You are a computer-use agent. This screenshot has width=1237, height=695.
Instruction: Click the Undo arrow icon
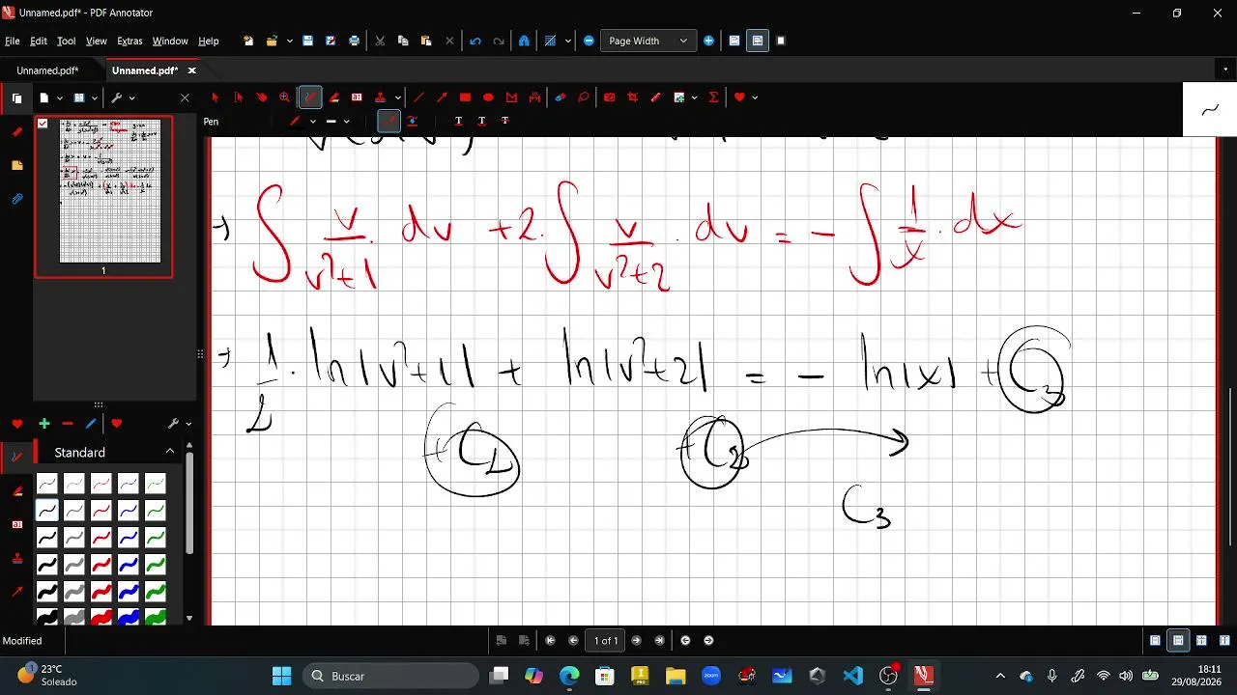pyautogui.click(x=475, y=41)
